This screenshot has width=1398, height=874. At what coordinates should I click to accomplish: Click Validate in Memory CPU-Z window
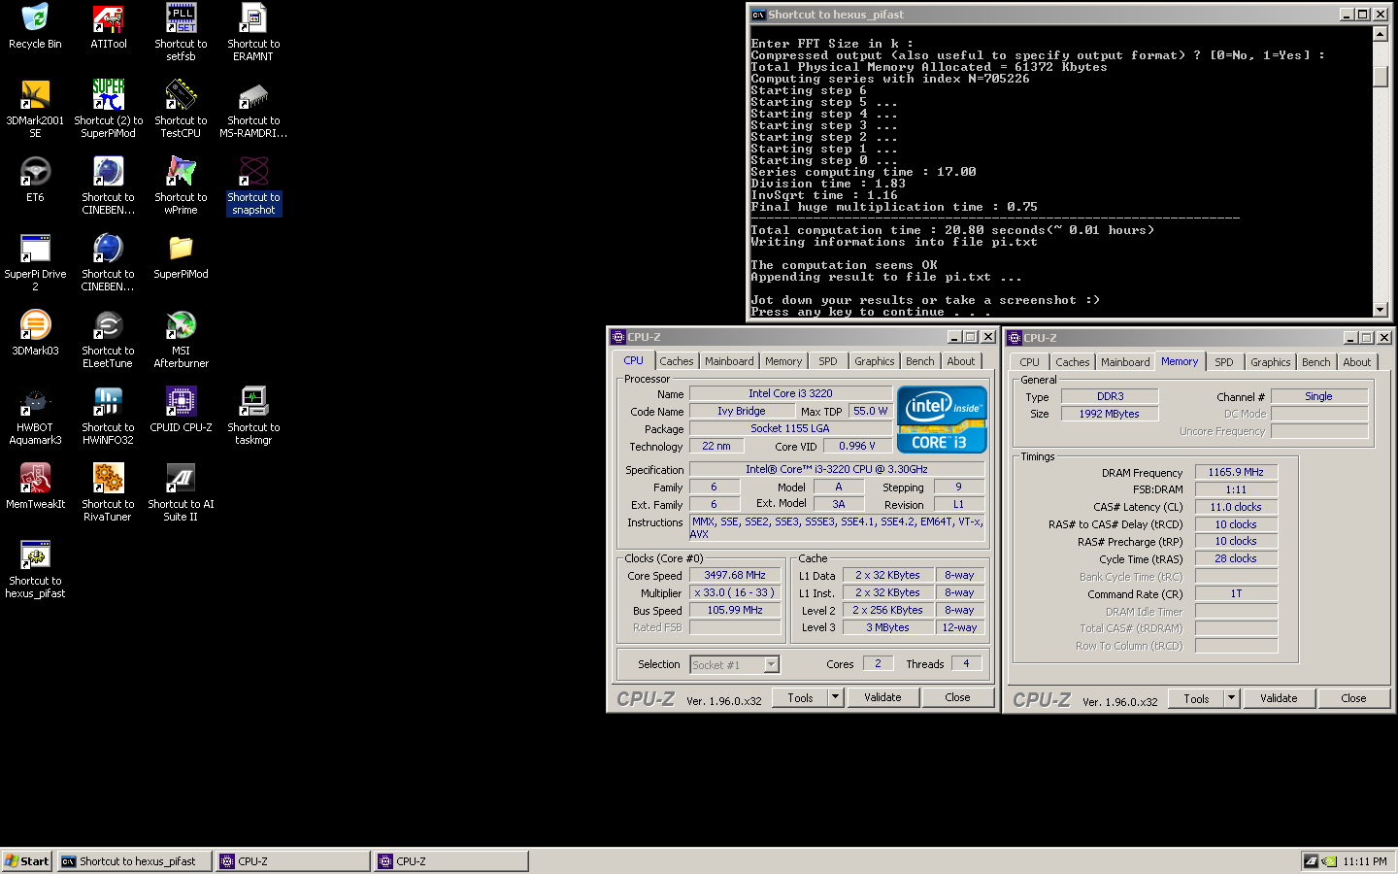[x=1279, y=698]
